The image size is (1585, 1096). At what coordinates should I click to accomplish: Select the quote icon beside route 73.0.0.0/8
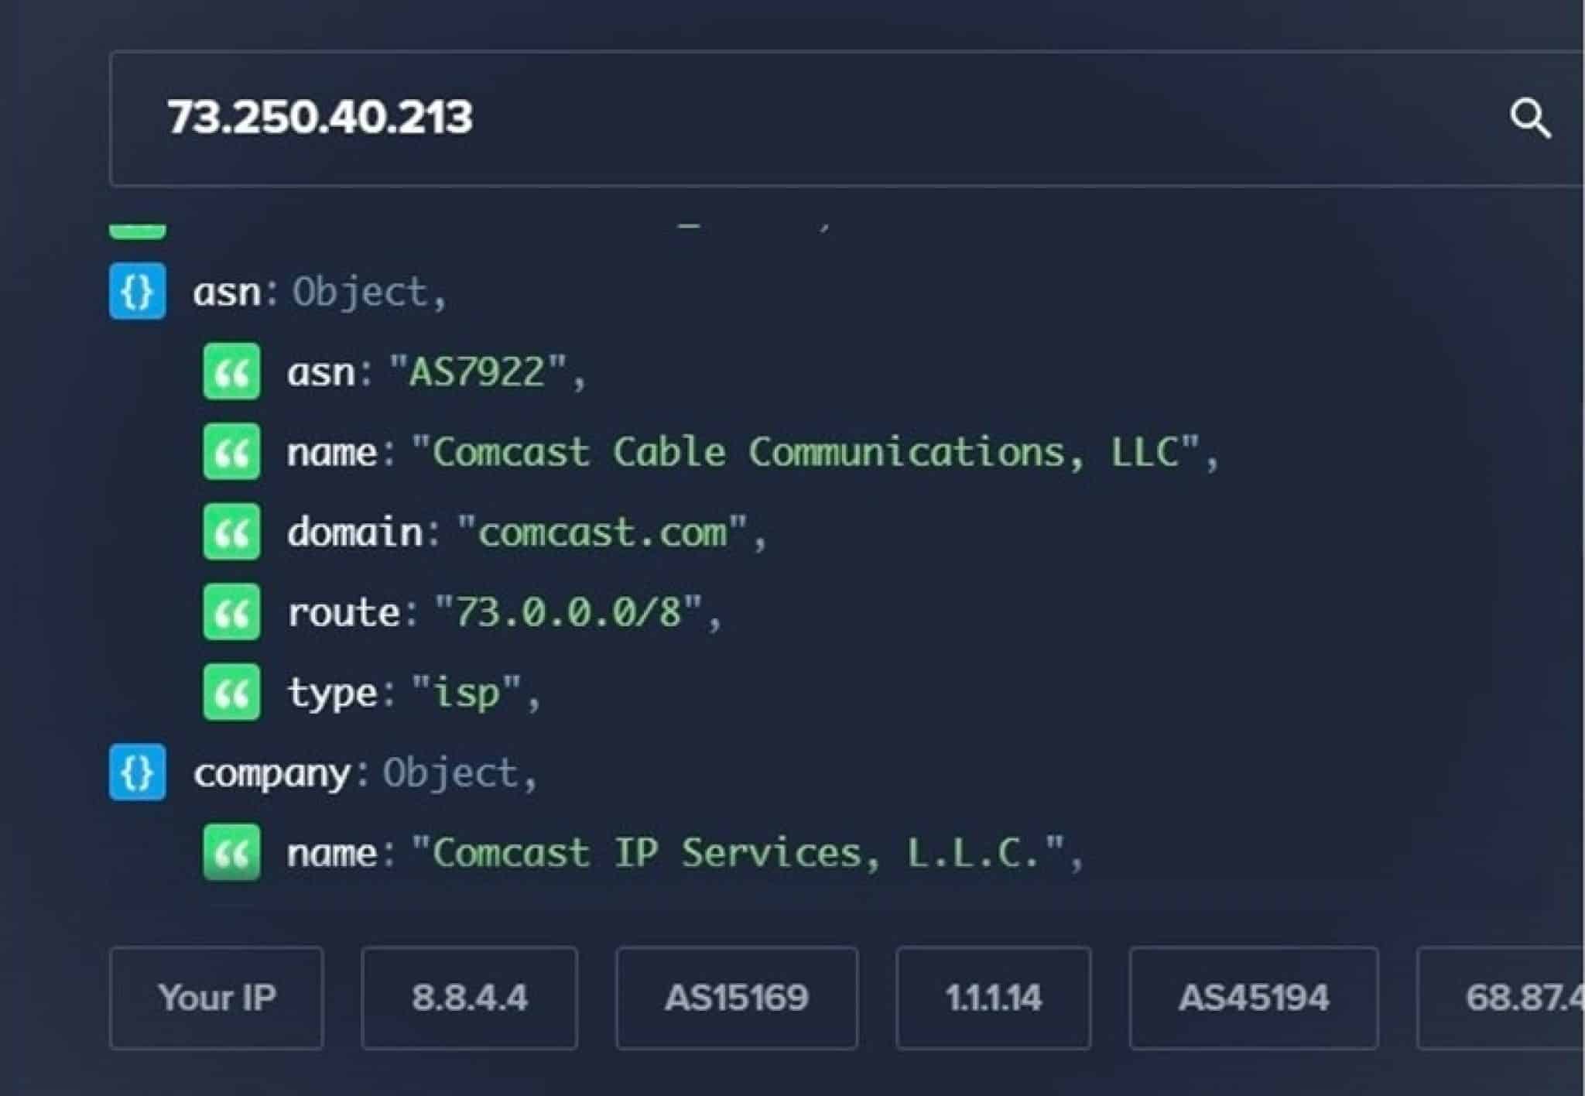click(x=230, y=613)
